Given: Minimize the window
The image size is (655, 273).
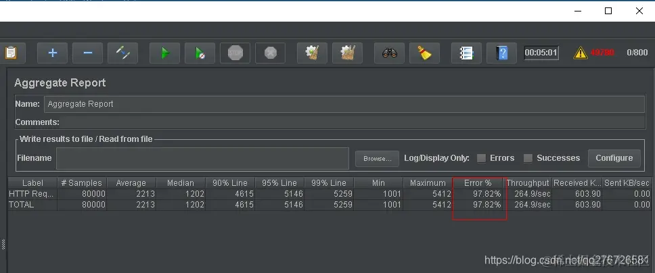Looking at the screenshot, I should (578, 11).
